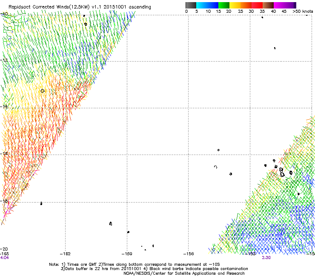Click the '-16' latitude axis label
This screenshot has height=276, width=315.
coord(4,154)
